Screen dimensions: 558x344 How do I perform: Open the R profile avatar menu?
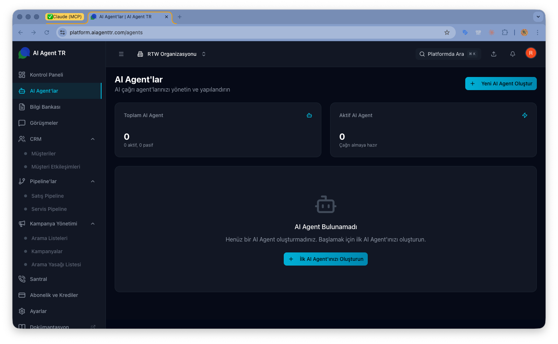[x=531, y=53]
